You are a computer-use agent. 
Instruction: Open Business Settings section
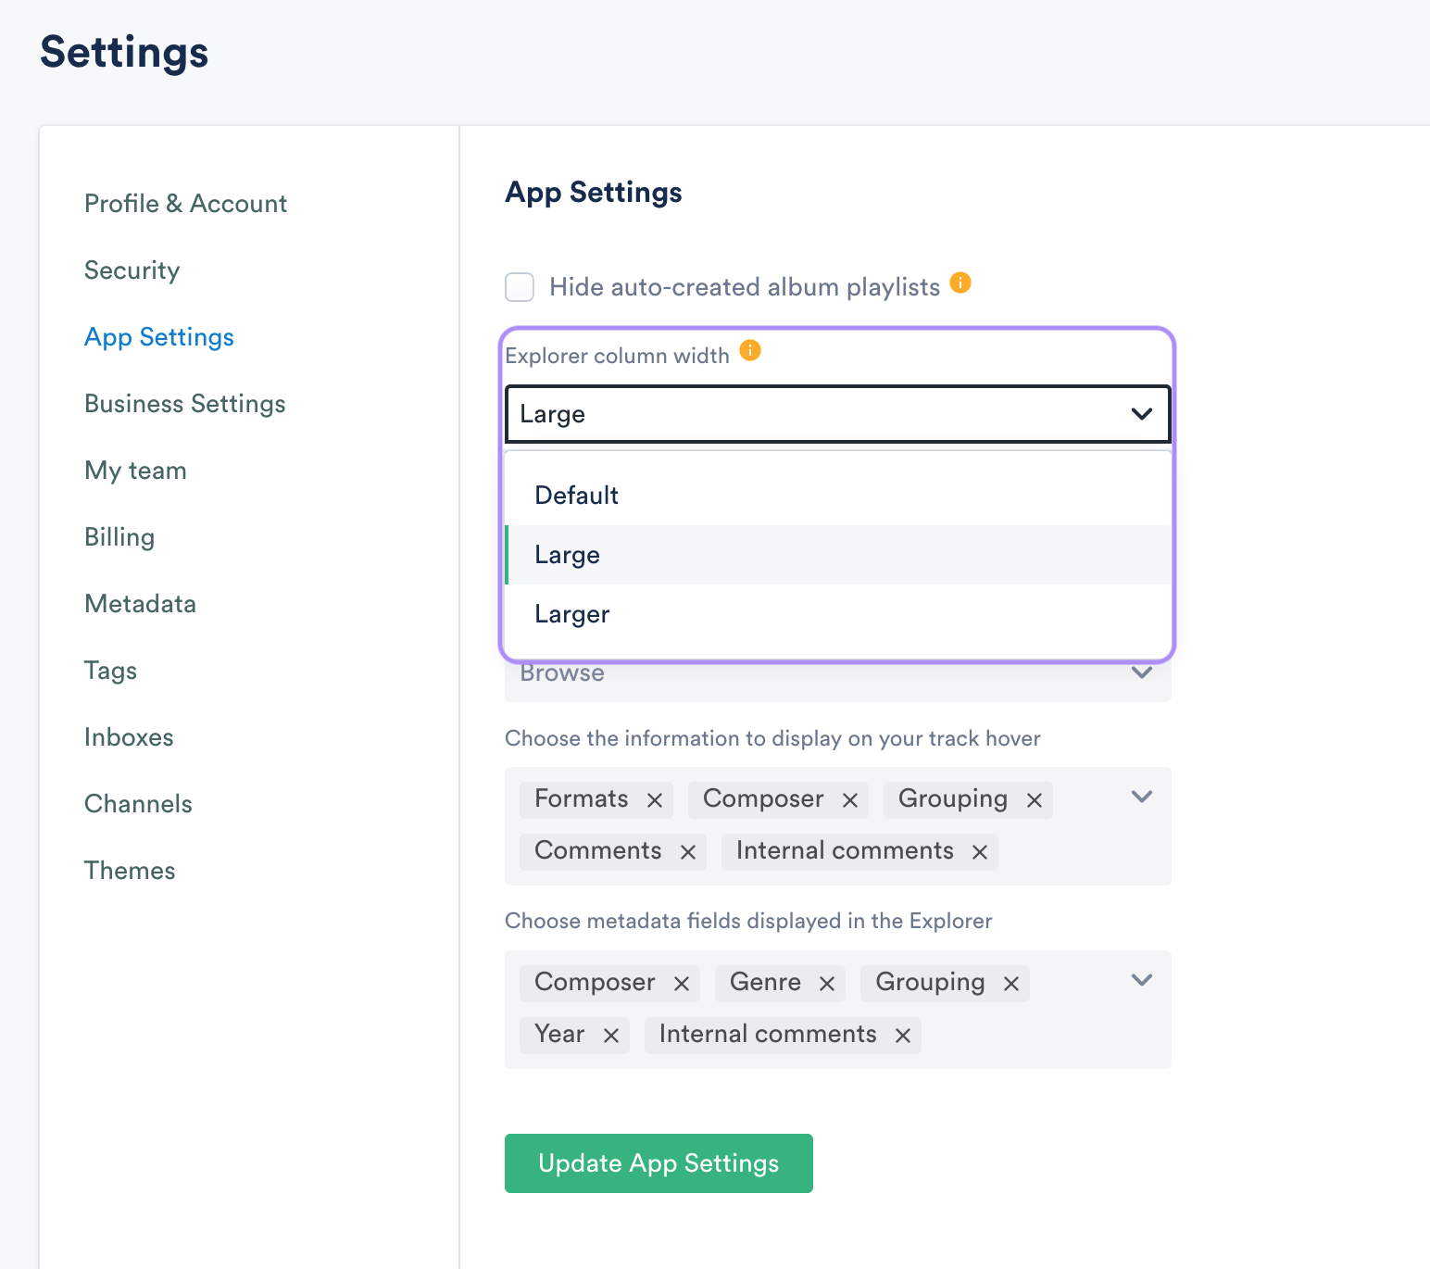click(184, 404)
